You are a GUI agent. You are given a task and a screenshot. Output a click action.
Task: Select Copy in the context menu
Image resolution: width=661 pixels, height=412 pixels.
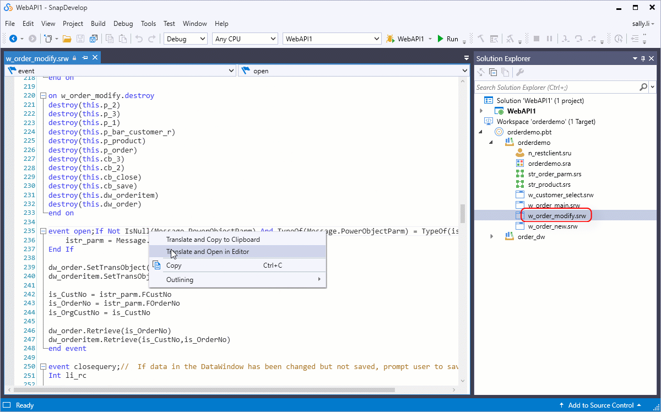(237, 265)
